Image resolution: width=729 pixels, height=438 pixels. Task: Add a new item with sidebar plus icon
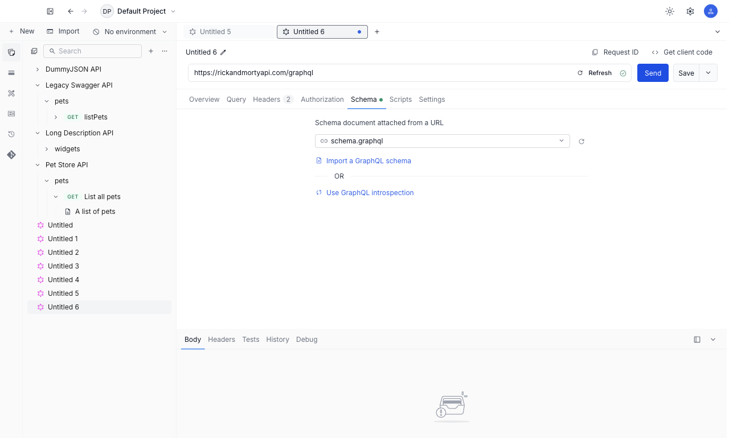pyautogui.click(x=151, y=51)
